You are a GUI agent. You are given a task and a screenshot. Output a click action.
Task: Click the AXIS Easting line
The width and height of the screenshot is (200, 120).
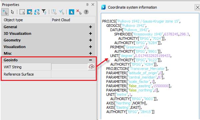coord(124,107)
